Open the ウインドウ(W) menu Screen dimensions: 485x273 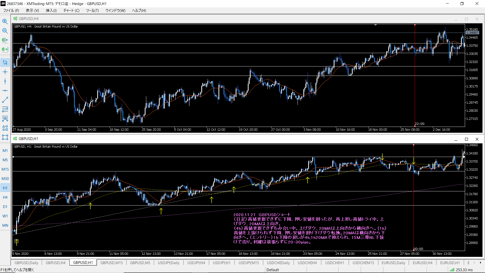click(x=115, y=10)
